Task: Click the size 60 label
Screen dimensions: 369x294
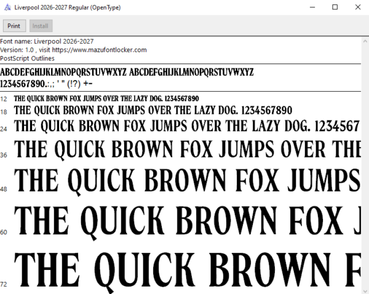Action: 4,232
